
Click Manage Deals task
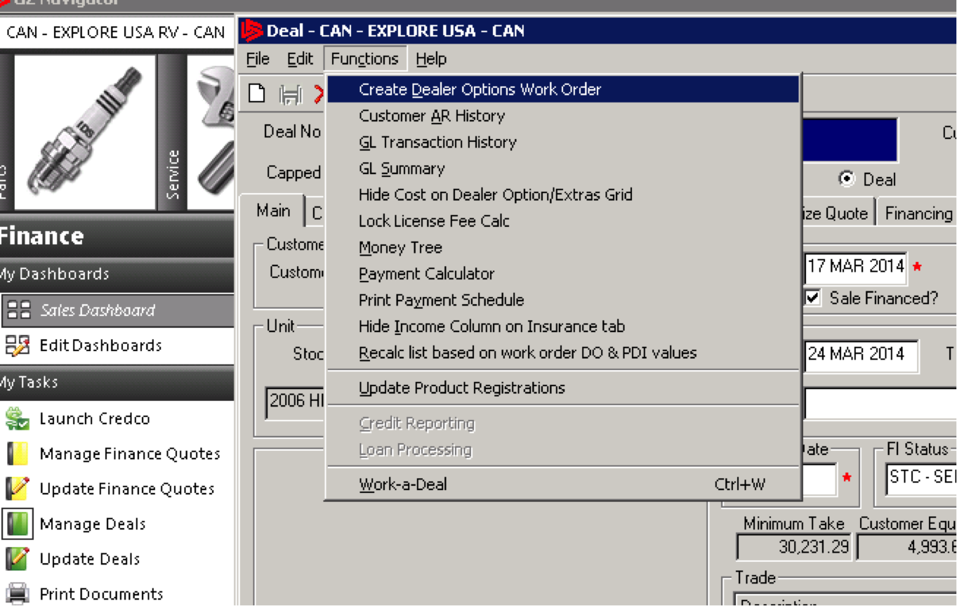point(93,524)
